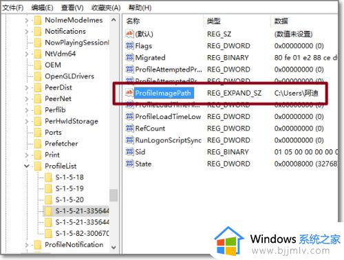Click the NoImeModeImes folder icon
The image size is (344, 260).
tap(38, 20)
